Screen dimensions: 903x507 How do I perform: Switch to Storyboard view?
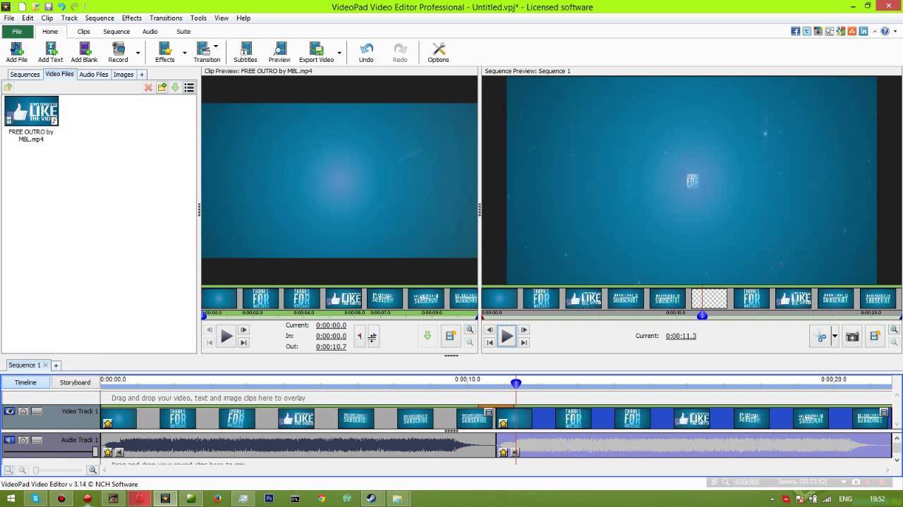(x=75, y=382)
